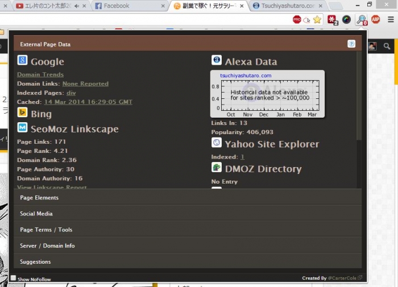Click the Page Links: 171 value

42,142
